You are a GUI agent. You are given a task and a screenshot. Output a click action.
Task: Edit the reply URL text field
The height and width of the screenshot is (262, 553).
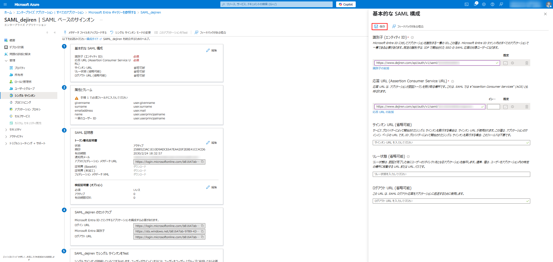430,106
